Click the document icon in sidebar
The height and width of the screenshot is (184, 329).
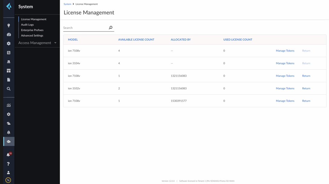pos(9,80)
